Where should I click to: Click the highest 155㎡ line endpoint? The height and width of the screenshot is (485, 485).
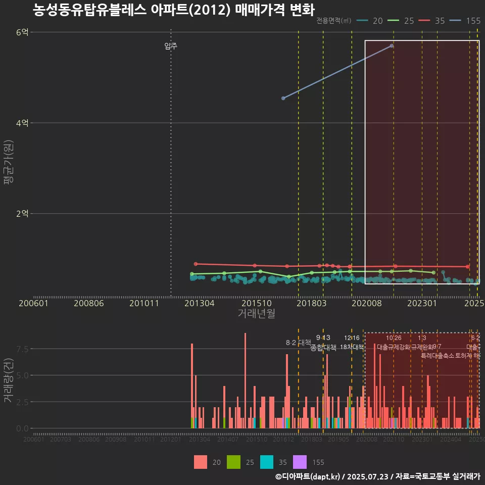tap(392, 46)
